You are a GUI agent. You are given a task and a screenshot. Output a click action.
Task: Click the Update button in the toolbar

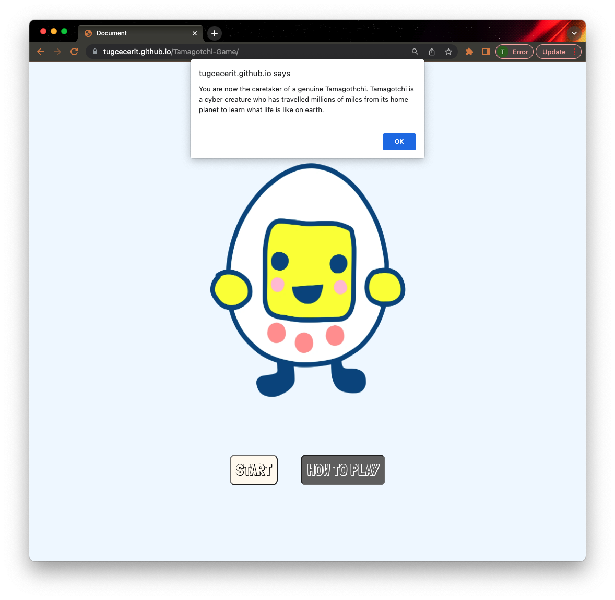[x=555, y=52]
